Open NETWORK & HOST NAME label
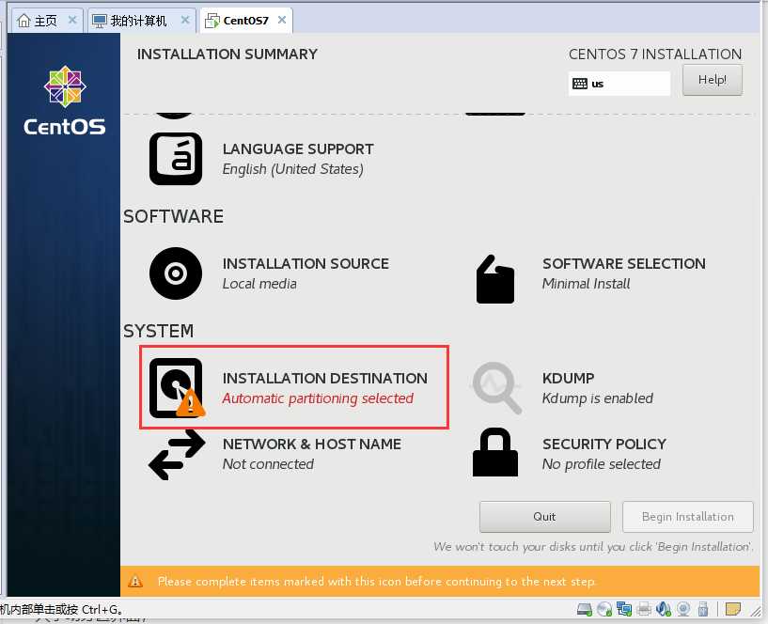The height and width of the screenshot is (624, 768). tap(312, 445)
